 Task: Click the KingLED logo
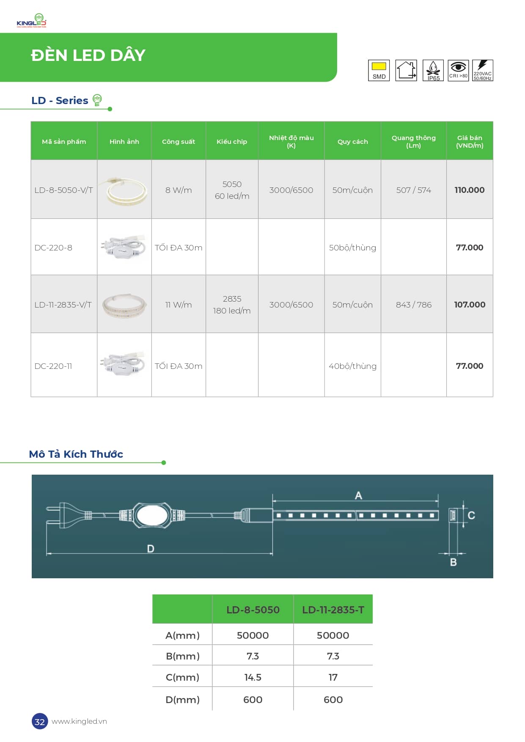click(x=32, y=21)
